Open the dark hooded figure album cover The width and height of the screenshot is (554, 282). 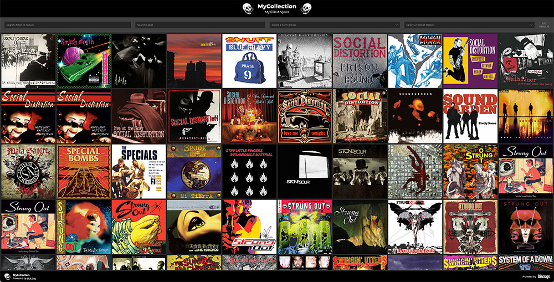pyautogui.click(x=139, y=61)
